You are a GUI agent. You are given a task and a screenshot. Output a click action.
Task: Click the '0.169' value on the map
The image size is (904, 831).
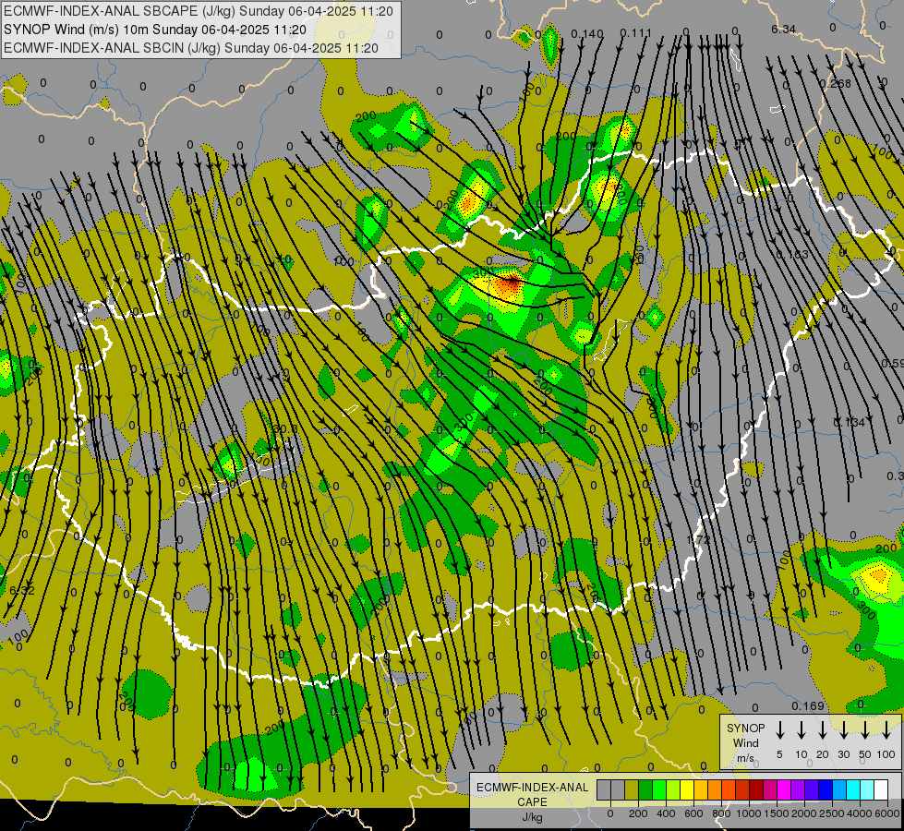[808, 705]
